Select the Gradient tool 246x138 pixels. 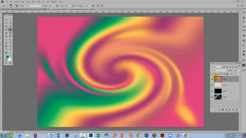(x=10, y=36)
